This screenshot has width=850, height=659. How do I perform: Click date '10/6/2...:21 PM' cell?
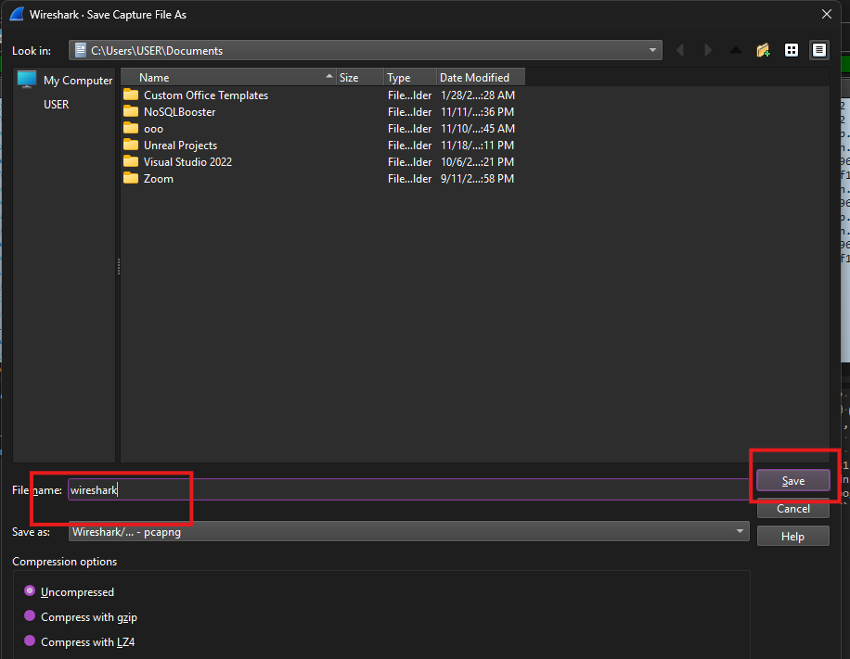coord(478,161)
